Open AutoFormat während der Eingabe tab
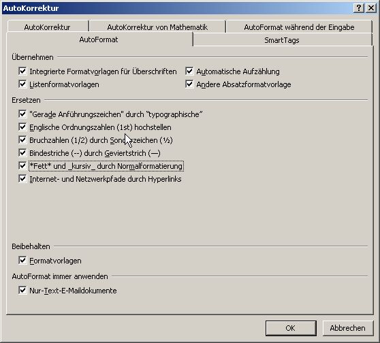 299,27
